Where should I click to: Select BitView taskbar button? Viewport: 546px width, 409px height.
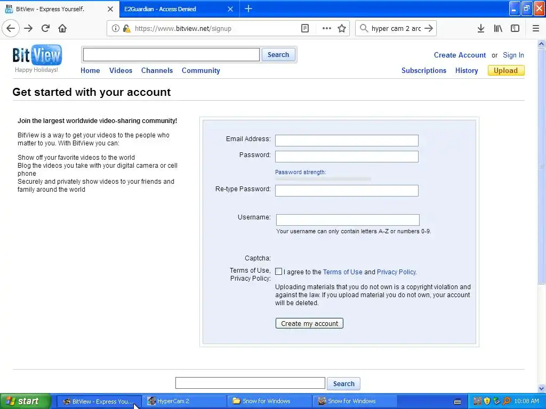(x=99, y=402)
